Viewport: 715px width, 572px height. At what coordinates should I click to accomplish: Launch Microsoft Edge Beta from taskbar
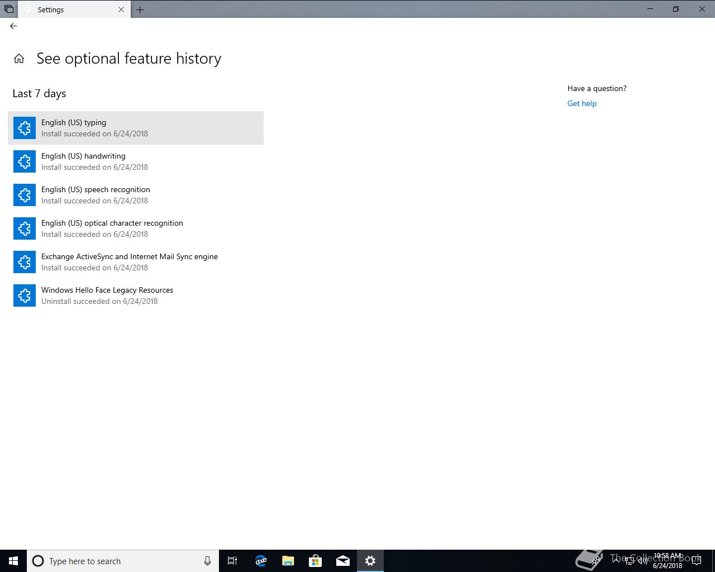point(261,561)
